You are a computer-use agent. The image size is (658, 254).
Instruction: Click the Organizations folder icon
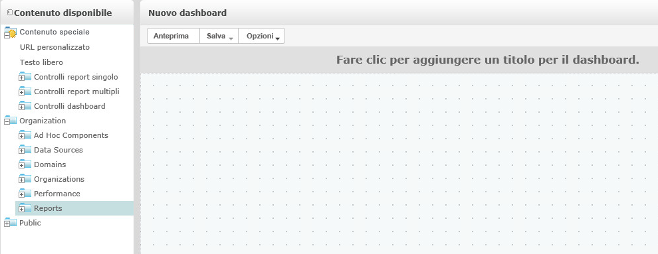(x=25, y=179)
